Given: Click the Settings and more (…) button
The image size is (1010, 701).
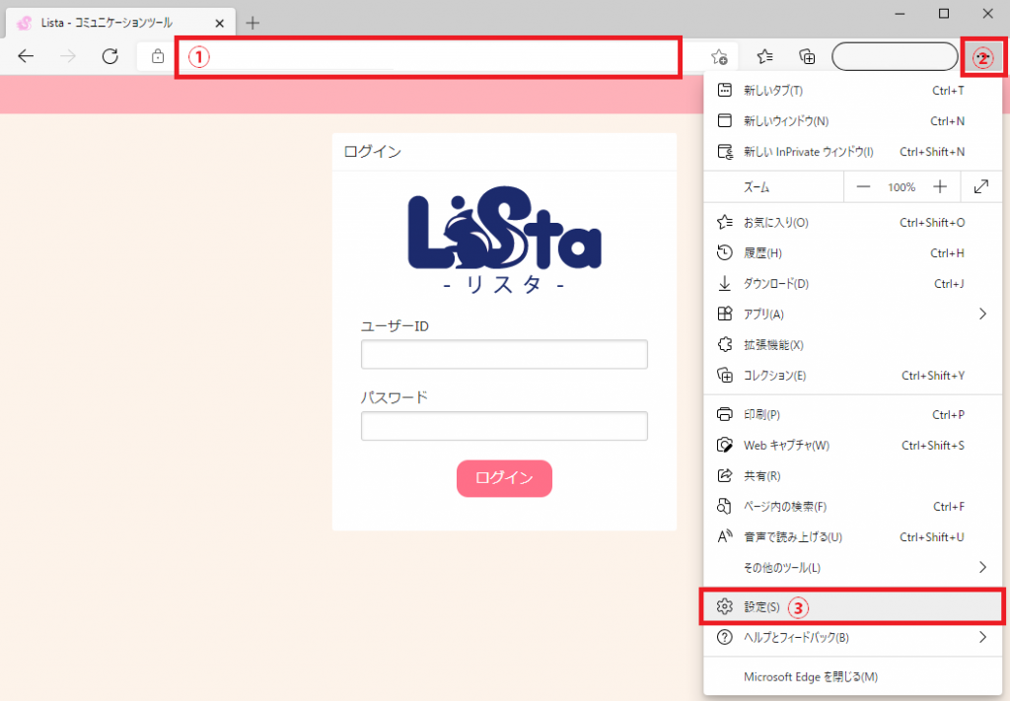Looking at the screenshot, I should coord(983,58).
